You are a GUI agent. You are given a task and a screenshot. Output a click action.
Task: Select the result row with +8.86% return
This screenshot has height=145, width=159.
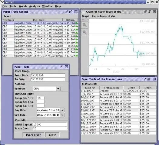pos(40,46)
